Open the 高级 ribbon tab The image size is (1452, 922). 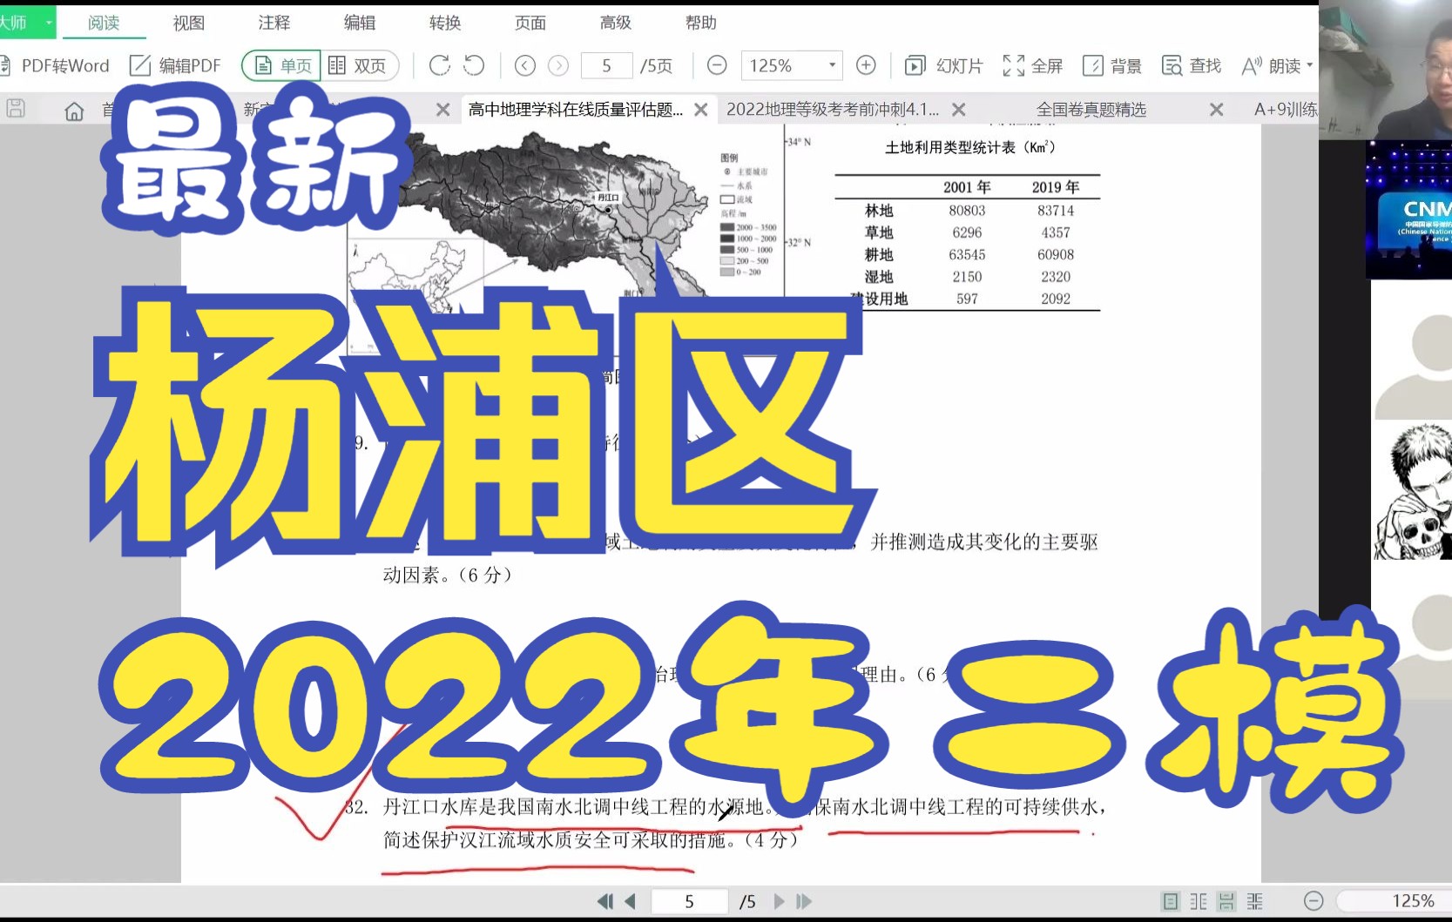(x=616, y=23)
